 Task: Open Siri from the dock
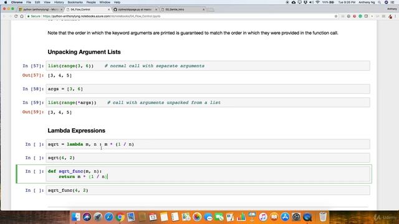[87, 217]
